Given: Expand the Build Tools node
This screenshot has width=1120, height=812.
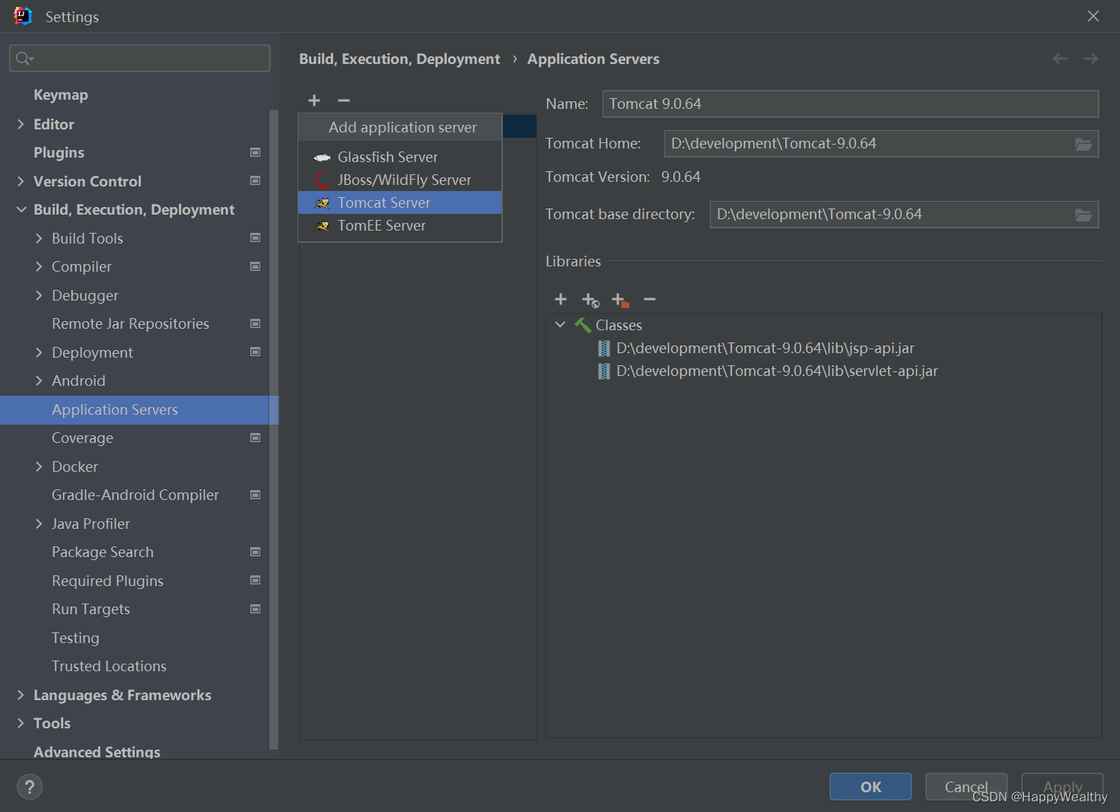Looking at the screenshot, I should coord(39,238).
